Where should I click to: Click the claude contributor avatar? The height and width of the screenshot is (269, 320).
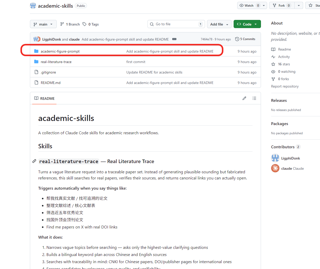(x=275, y=168)
